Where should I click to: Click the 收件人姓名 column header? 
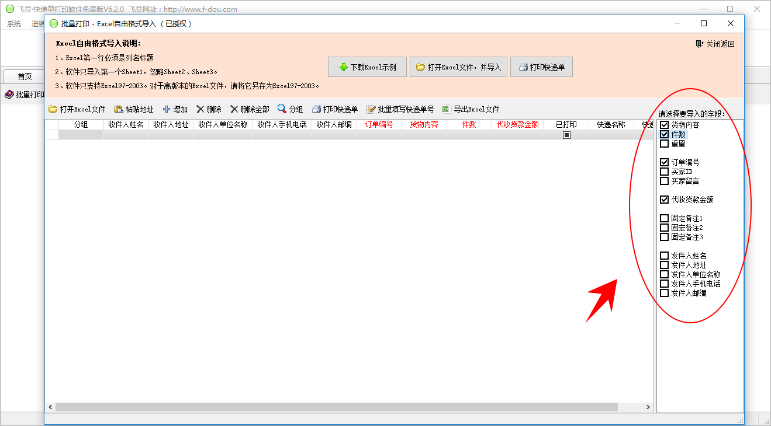point(126,124)
